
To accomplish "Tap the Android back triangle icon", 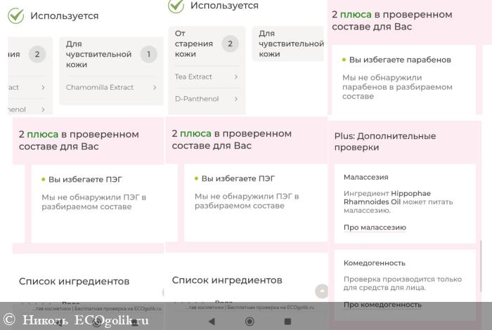I will (x=212, y=321).
